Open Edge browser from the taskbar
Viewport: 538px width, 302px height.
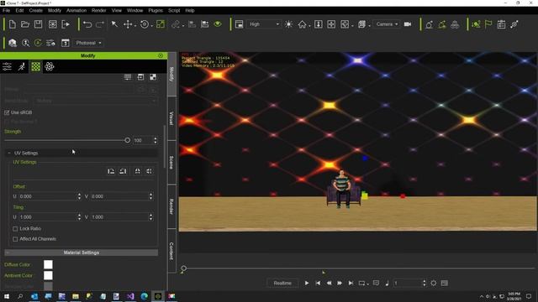(x=144, y=296)
